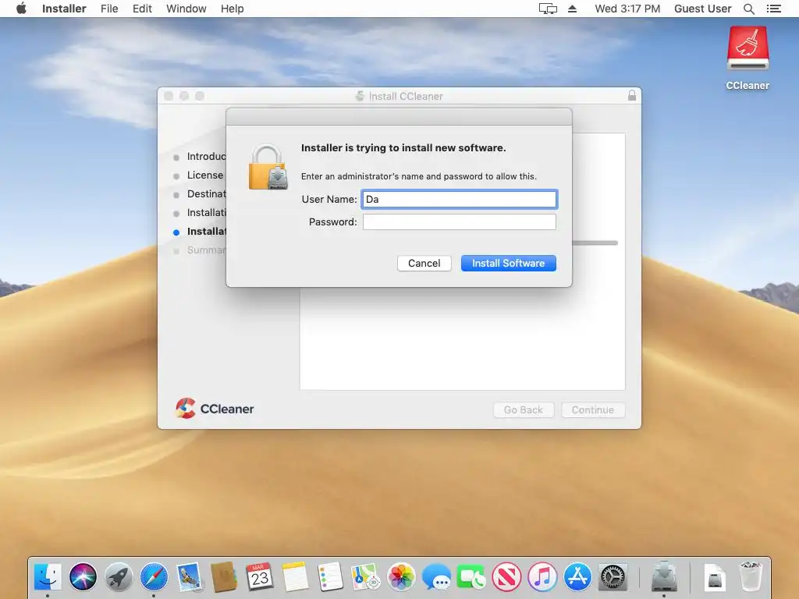The width and height of the screenshot is (799, 599).
Task: Open the yellow Notes app icon
Action: [295, 577]
